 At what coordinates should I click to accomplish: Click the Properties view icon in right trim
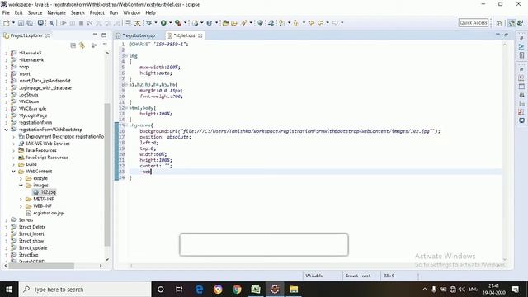[521, 87]
